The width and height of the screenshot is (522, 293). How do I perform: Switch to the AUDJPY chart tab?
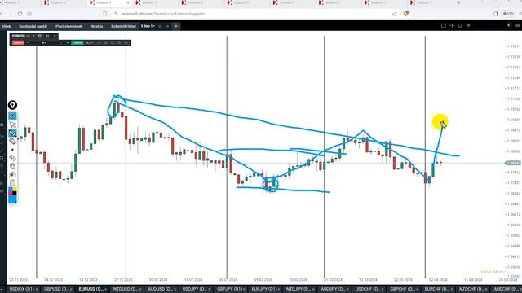coord(334,290)
